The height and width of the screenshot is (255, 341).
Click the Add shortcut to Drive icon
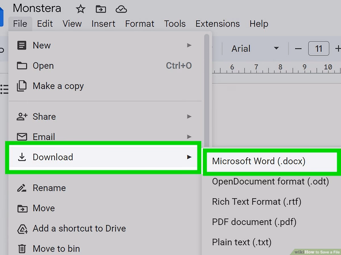point(22,229)
